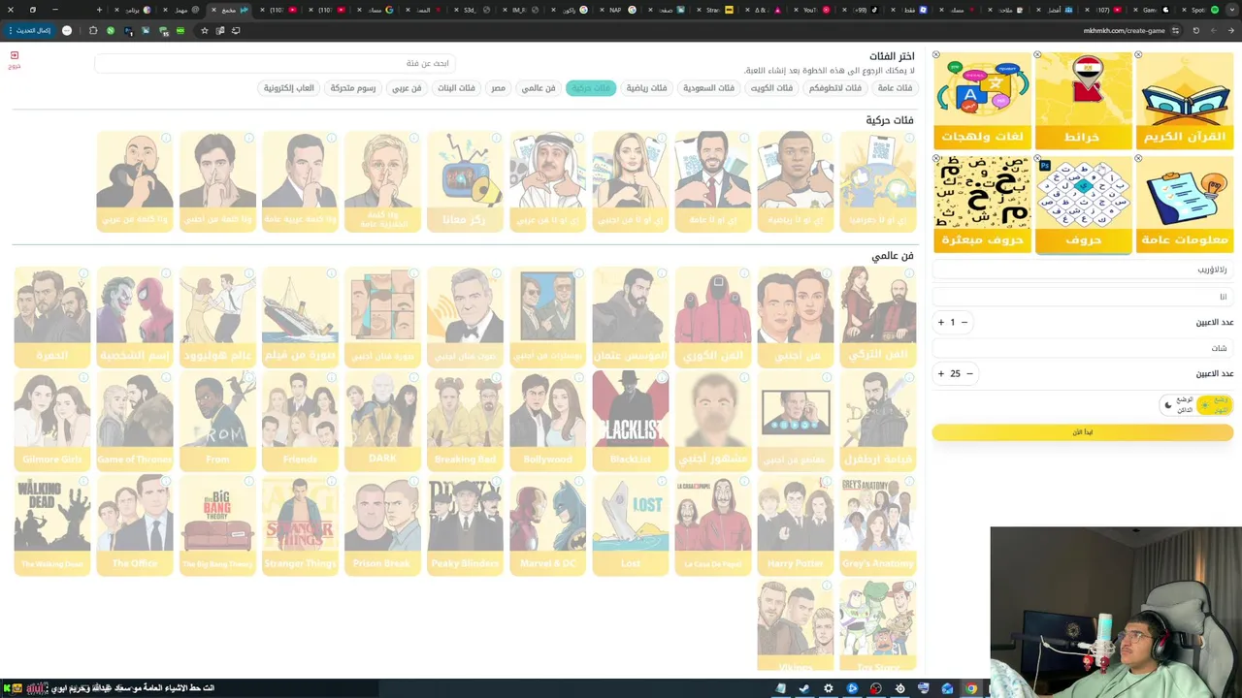Select the فئات لتطوفكم category chip
Image resolution: width=1242 pixels, height=698 pixels.
pyautogui.click(x=834, y=88)
